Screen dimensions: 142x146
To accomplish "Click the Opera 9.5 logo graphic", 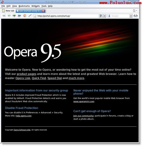I will point(33,53).
